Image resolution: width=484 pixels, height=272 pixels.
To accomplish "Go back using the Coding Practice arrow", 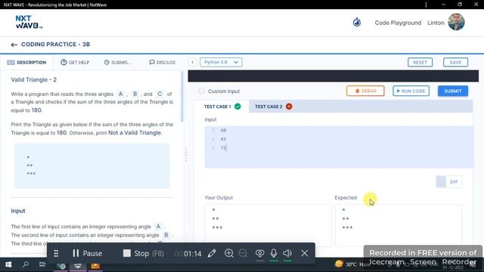I will point(14,45).
